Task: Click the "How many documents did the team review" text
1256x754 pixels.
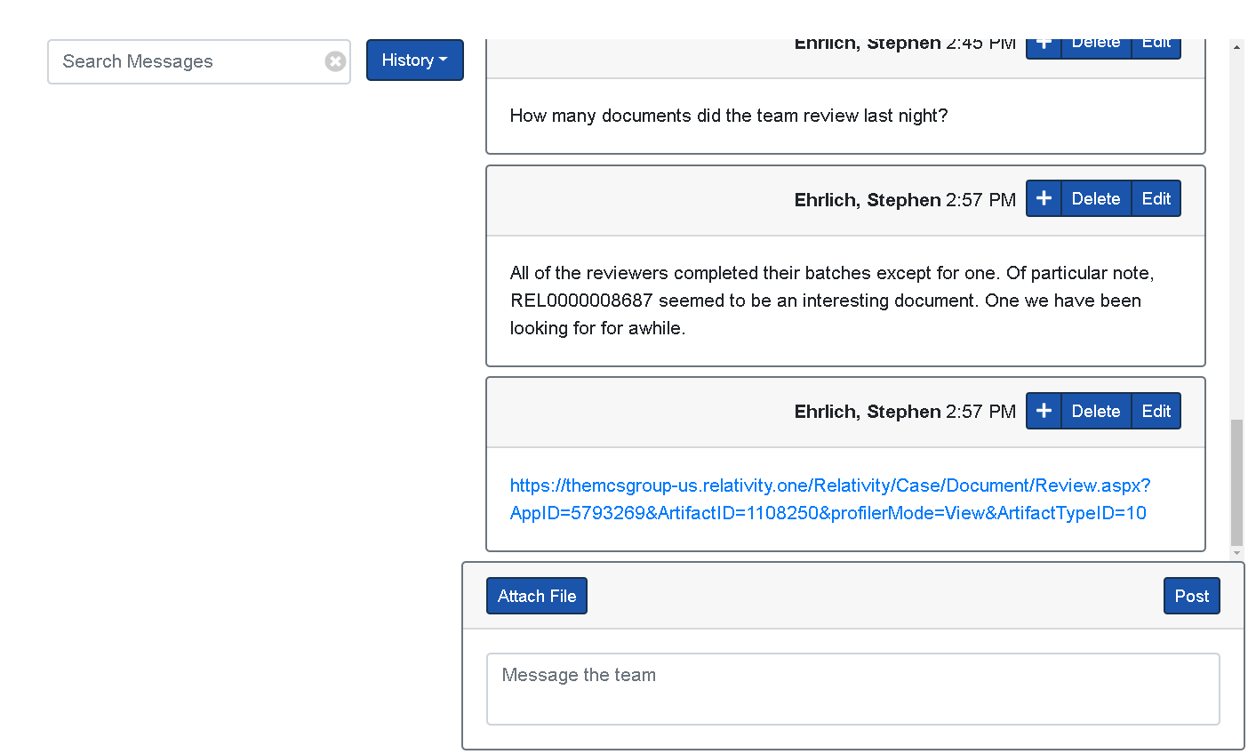Action: coord(729,116)
